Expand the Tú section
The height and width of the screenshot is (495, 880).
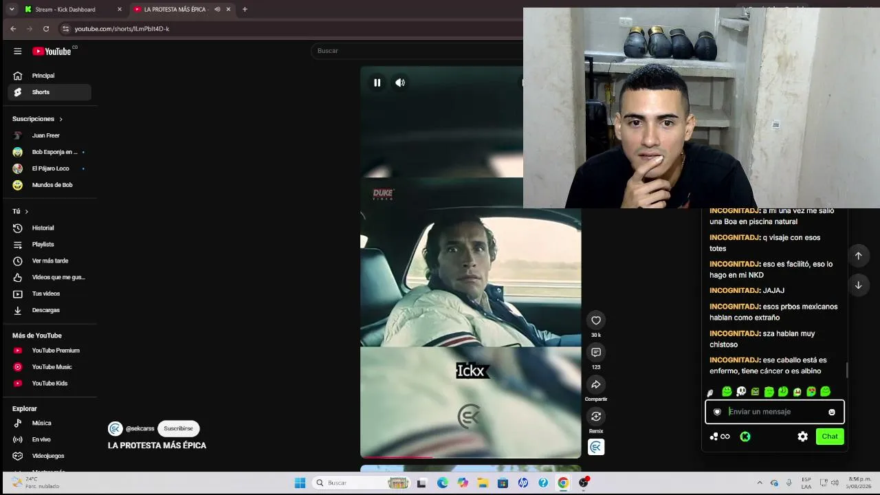pyautogui.click(x=21, y=211)
